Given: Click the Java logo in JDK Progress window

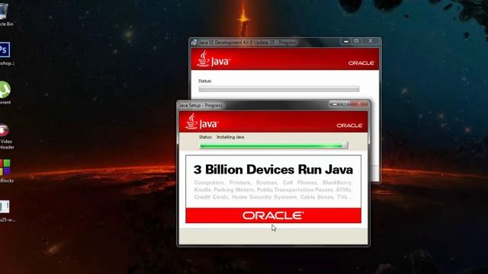Looking at the screenshot, I should (x=213, y=59).
